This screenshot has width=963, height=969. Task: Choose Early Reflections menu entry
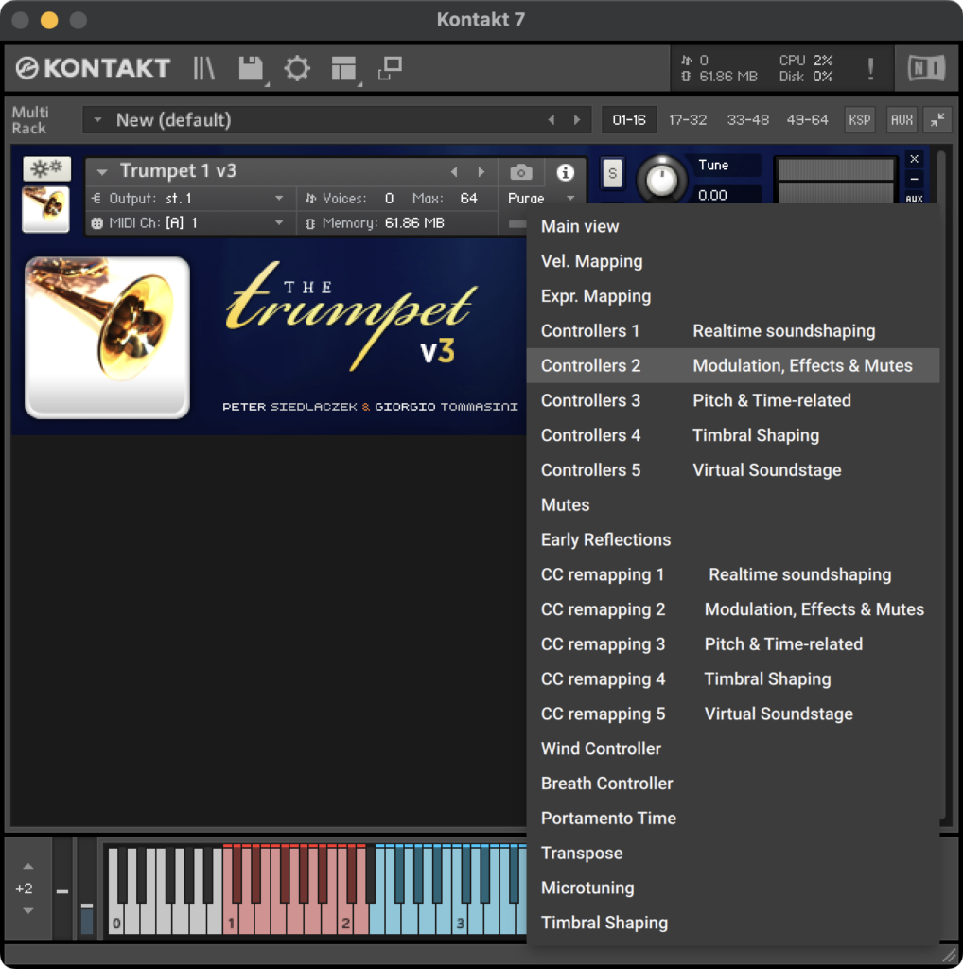coord(733,540)
